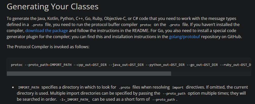Follow the golang/protobuf repository link
Screen dimensions: 255x104
(185, 37)
